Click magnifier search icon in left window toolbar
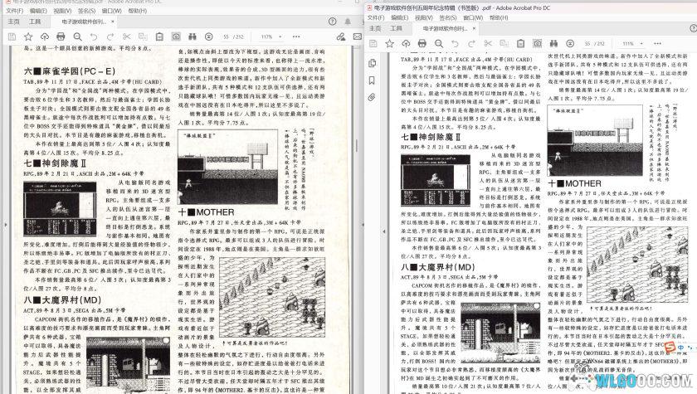Screen dimensions: 697x394 click(77, 36)
